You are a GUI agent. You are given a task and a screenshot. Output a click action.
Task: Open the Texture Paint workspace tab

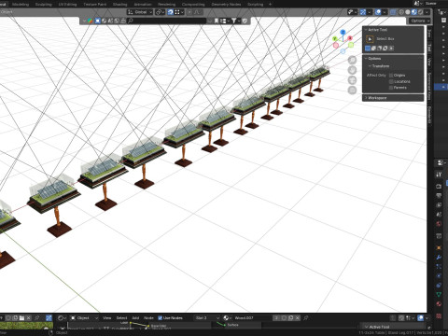[95, 5]
